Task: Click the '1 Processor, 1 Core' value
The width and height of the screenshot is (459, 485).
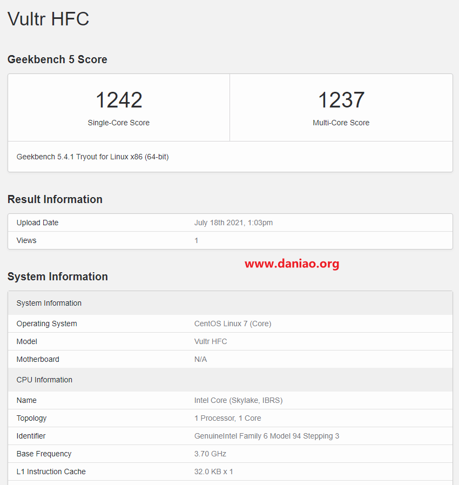Action: [x=228, y=418]
